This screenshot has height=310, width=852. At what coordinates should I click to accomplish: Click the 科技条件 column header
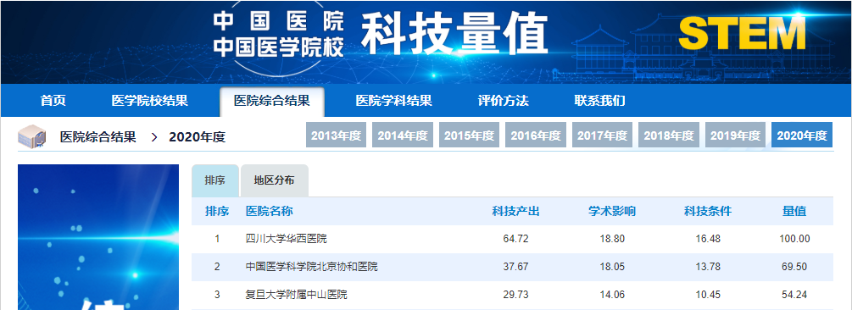click(708, 211)
